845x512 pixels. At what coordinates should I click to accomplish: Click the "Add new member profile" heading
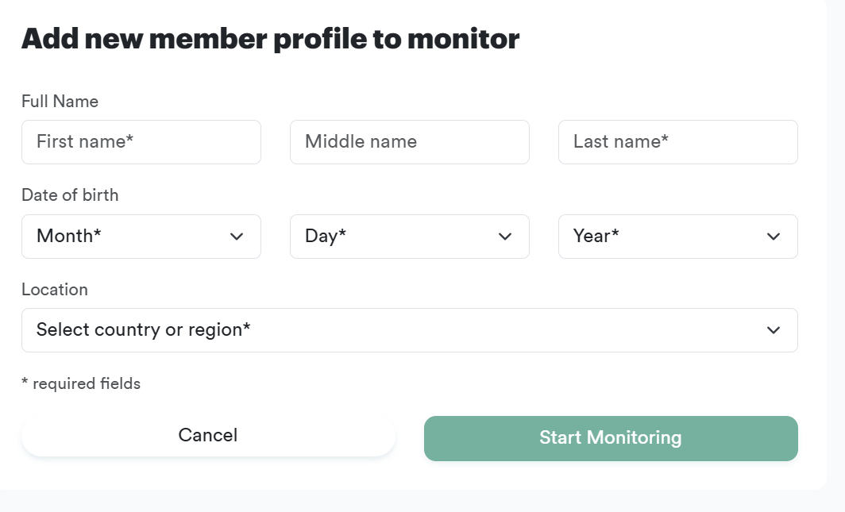(270, 38)
